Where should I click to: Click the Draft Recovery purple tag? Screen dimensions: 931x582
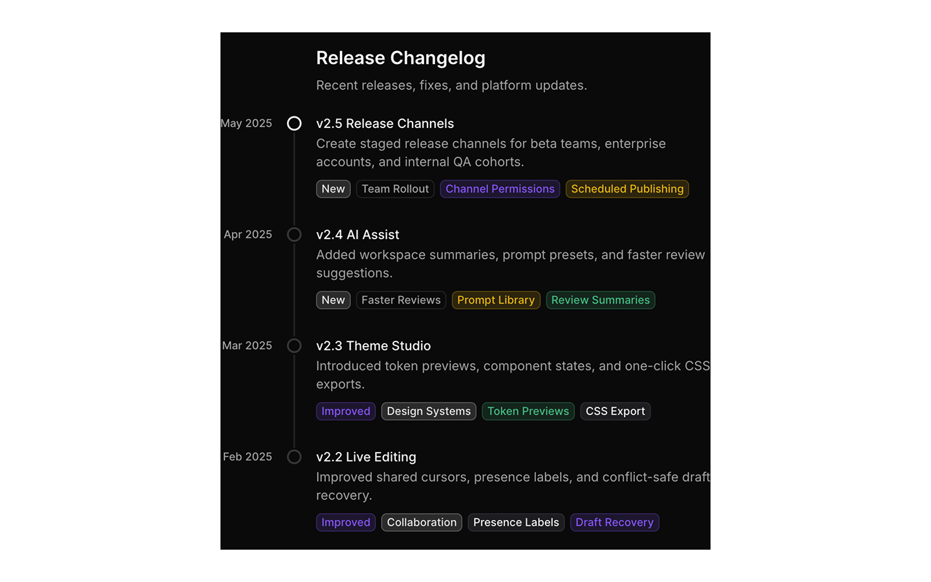[615, 523]
